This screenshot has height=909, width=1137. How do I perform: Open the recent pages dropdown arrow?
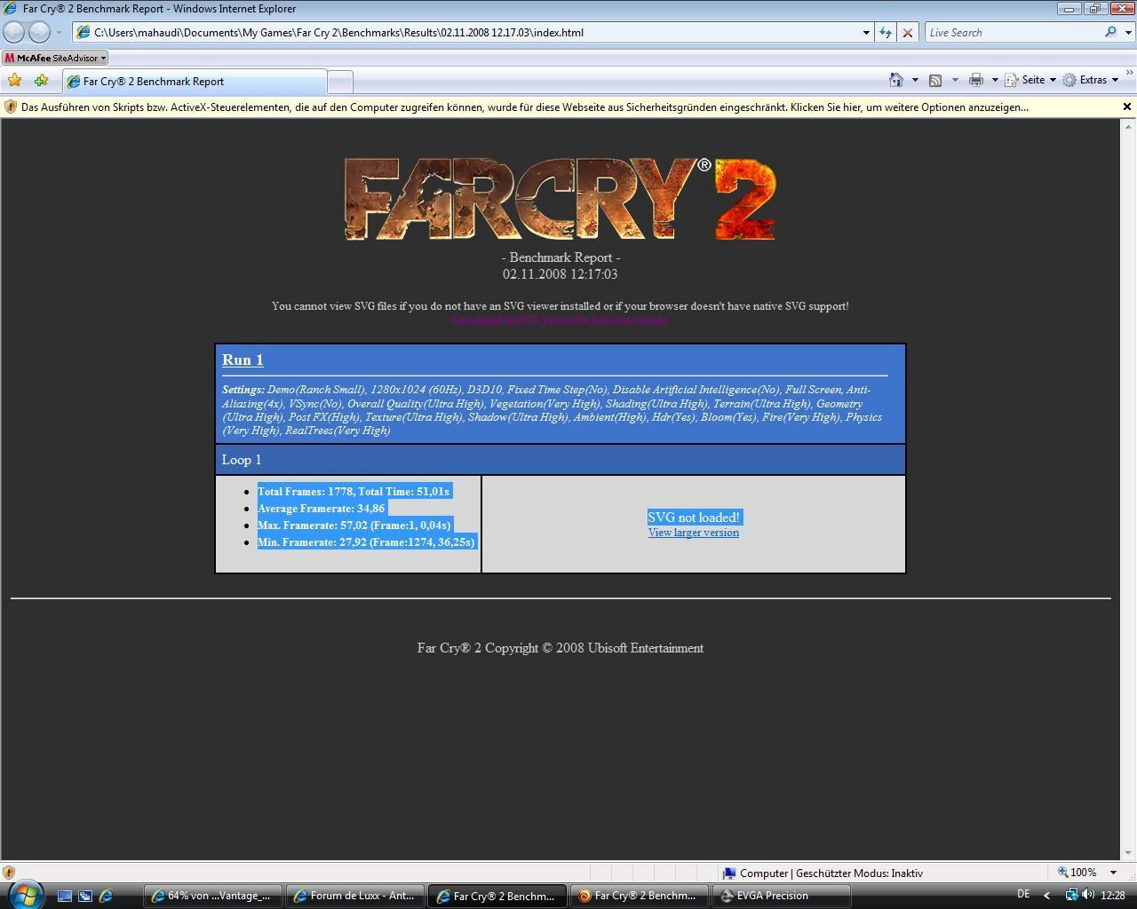pyautogui.click(x=59, y=33)
